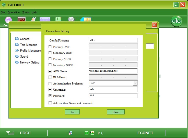Image resolution: width=188 pixels, height=138 pixels.
Task: Click the Close button
Action: [116, 112]
